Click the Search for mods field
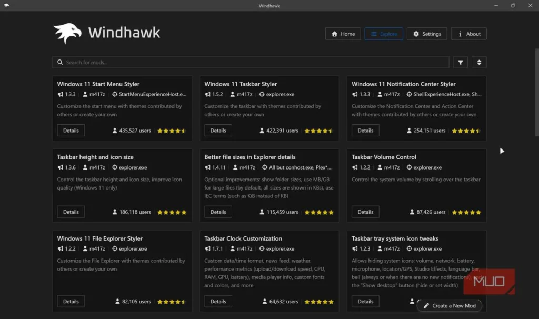The image size is (539, 319). [251, 62]
